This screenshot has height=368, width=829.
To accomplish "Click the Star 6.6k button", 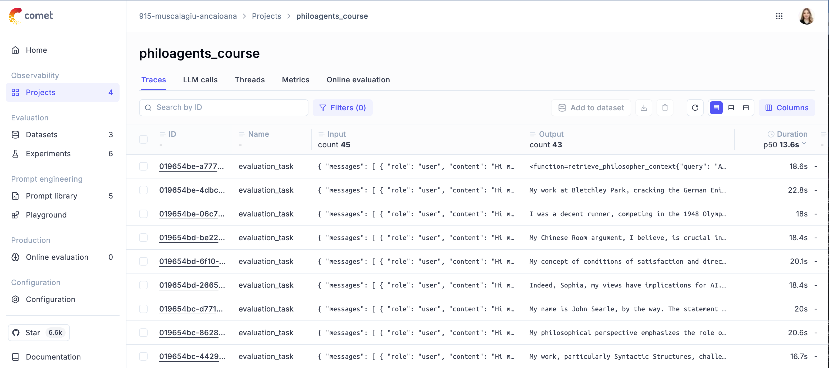I will [x=39, y=333].
